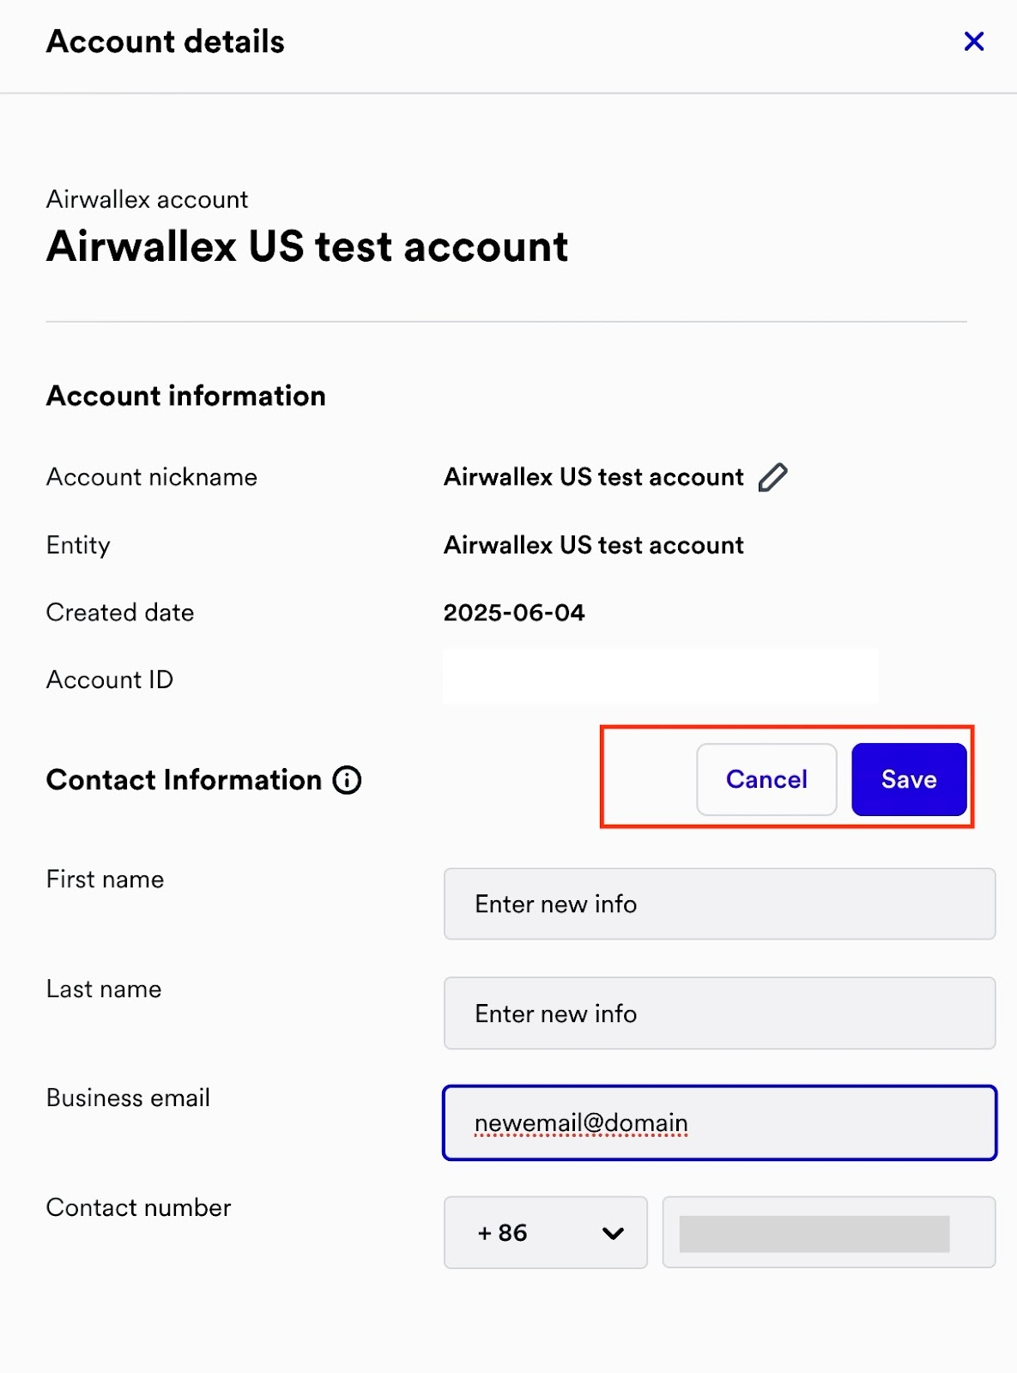Select the Business email input box
1017x1373 pixels.
click(719, 1122)
